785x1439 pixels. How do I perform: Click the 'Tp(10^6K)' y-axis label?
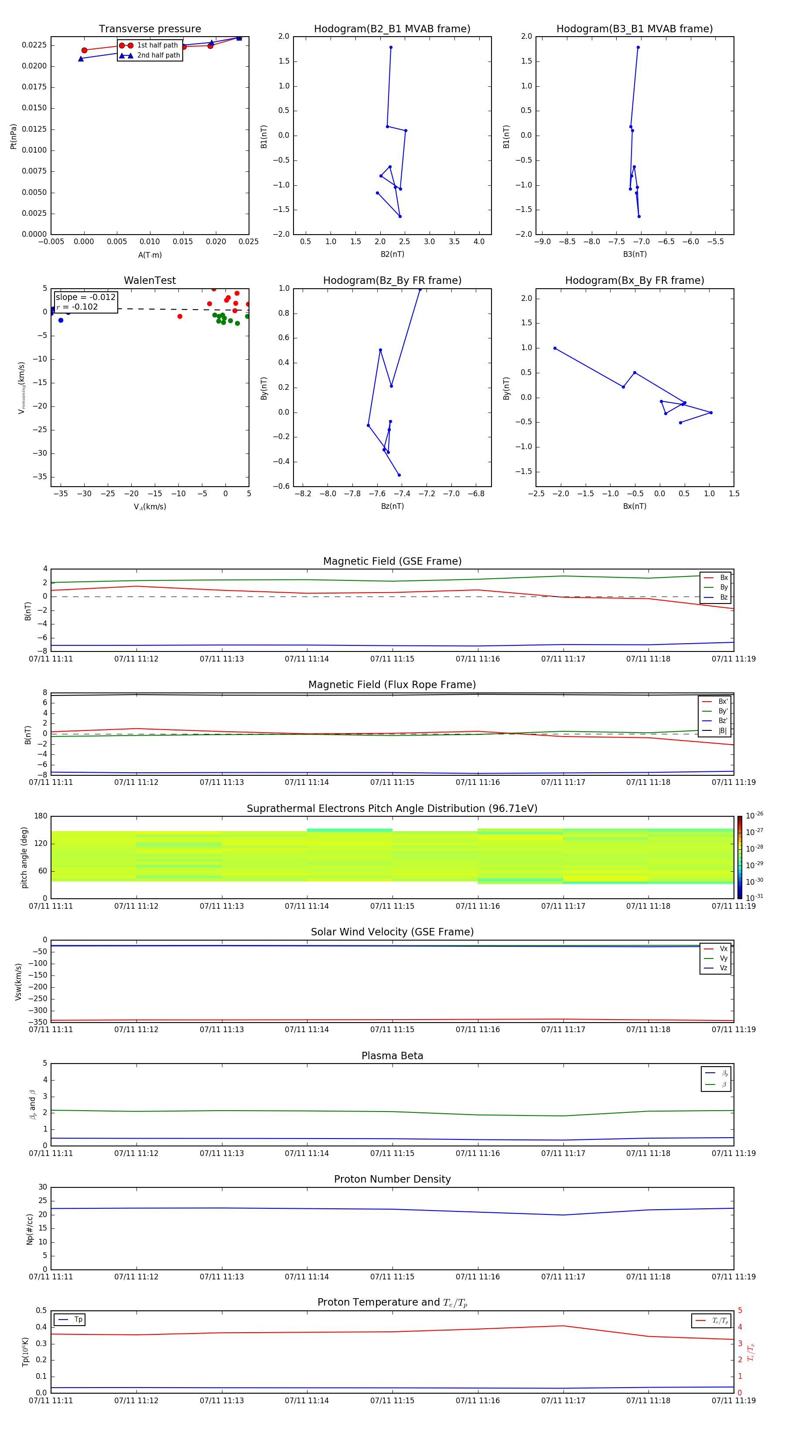click(25, 1352)
